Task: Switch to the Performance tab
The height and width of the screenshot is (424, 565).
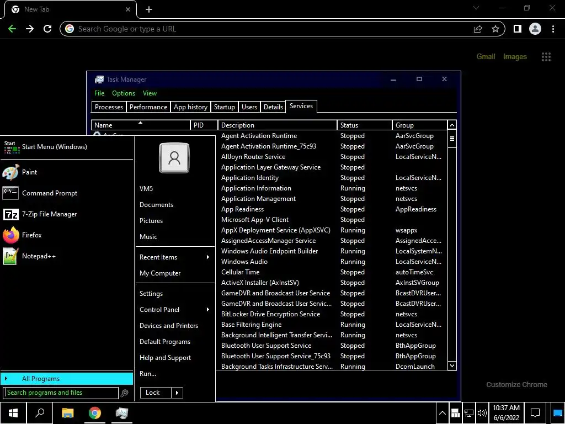Action: click(148, 107)
